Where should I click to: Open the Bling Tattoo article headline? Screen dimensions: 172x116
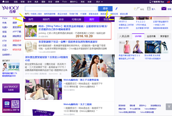[73, 28]
